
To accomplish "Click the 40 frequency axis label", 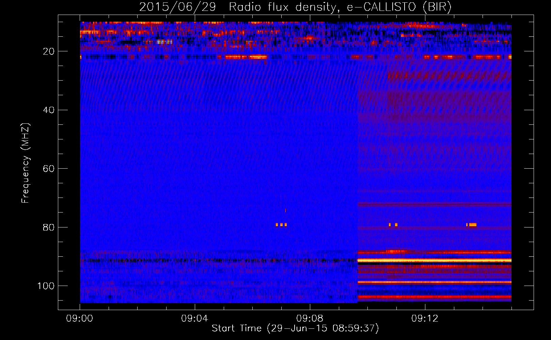I will coord(49,110).
